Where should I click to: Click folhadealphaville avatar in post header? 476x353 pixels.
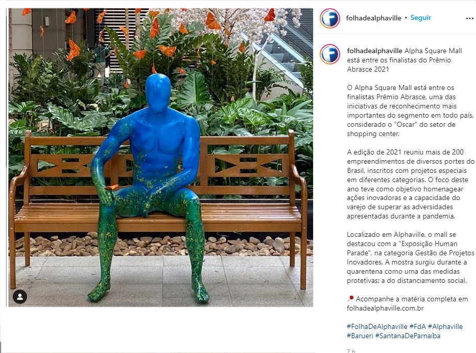point(330,18)
